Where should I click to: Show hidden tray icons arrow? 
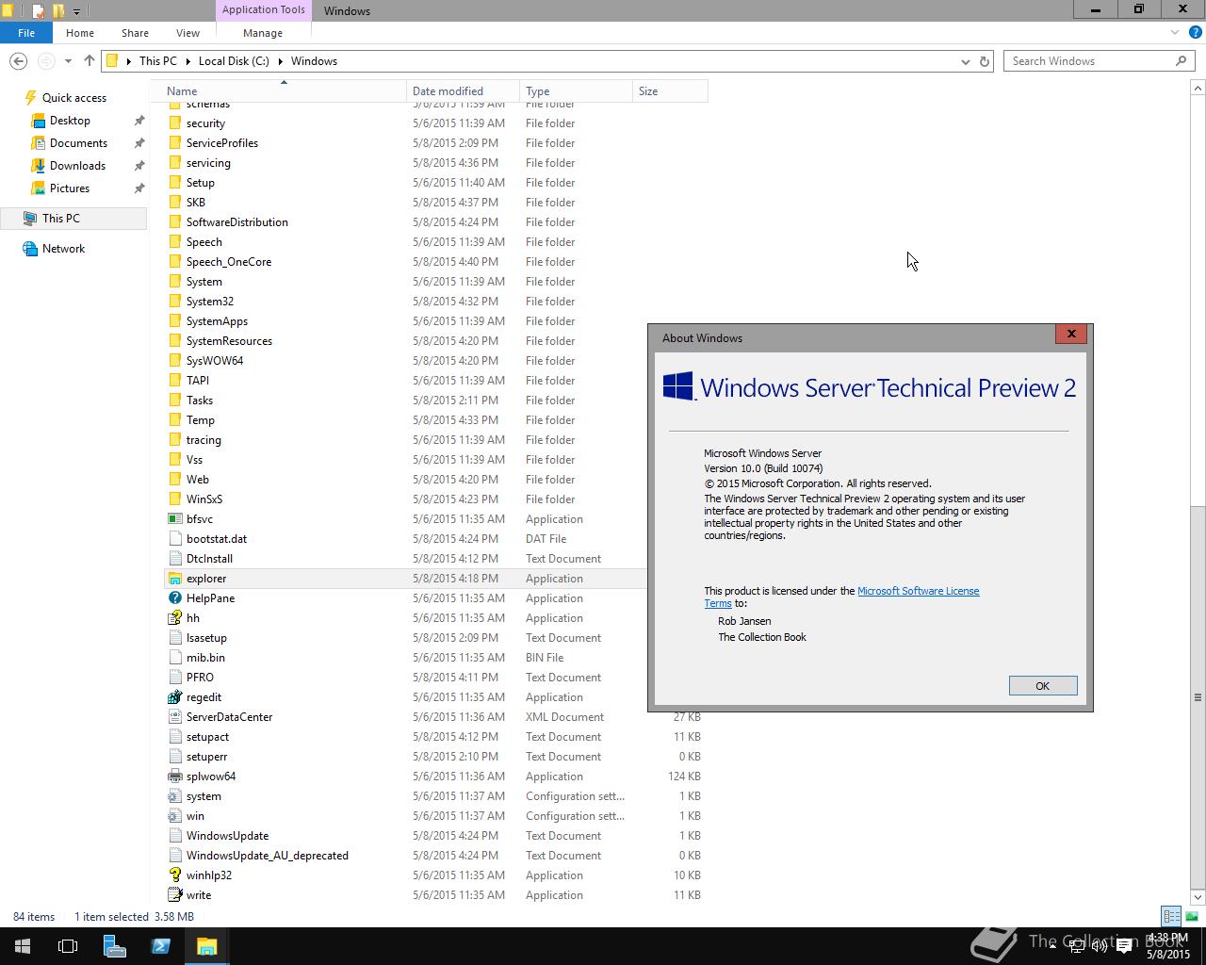click(1052, 947)
